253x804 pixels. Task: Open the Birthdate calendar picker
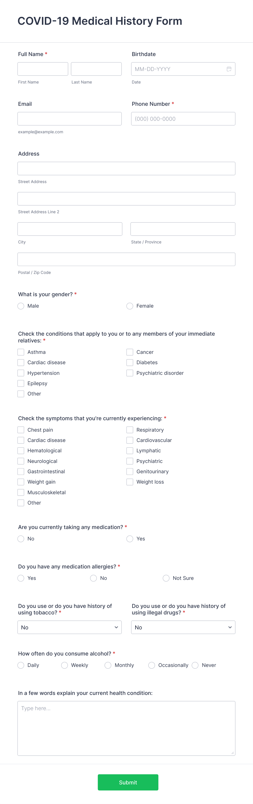coord(229,69)
